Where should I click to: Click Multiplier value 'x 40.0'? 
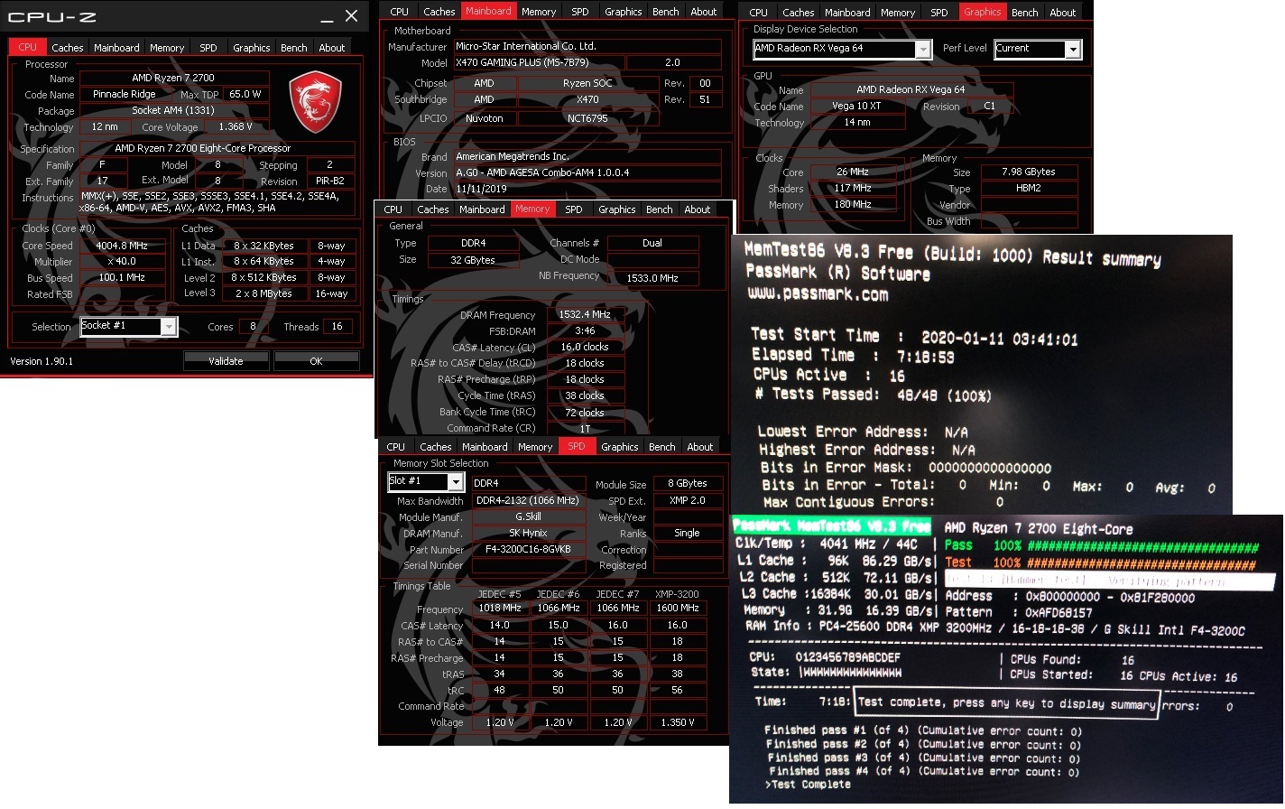[x=122, y=262]
